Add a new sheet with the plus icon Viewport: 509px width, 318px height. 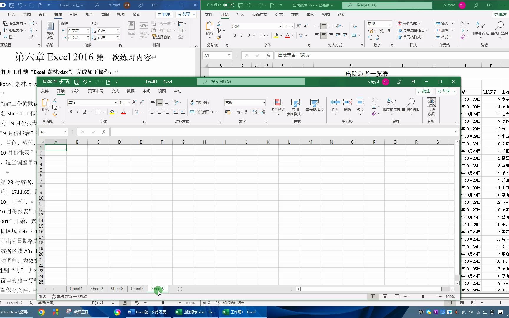coord(180,289)
